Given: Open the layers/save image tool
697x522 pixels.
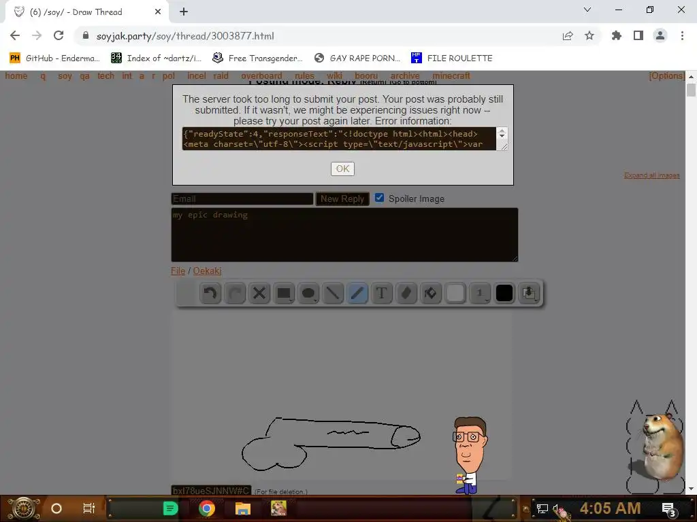Looking at the screenshot, I should tap(529, 293).
